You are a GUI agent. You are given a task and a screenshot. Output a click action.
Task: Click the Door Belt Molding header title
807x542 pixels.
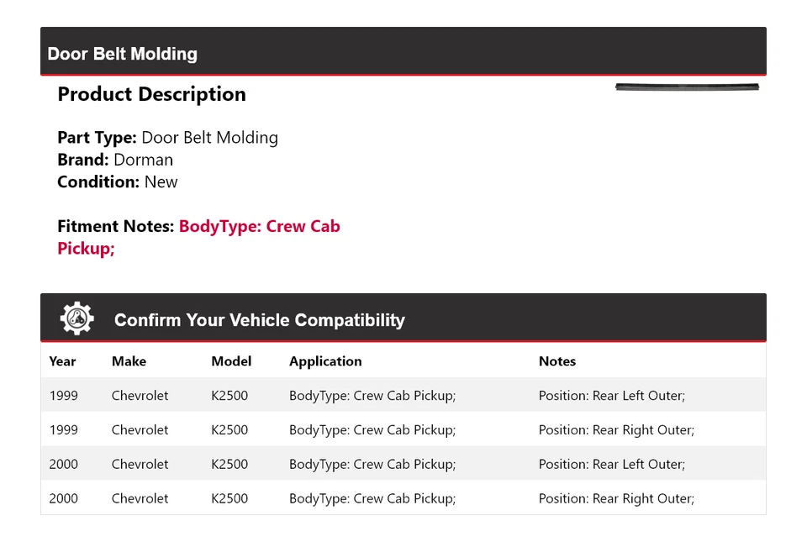coord(123,54)
